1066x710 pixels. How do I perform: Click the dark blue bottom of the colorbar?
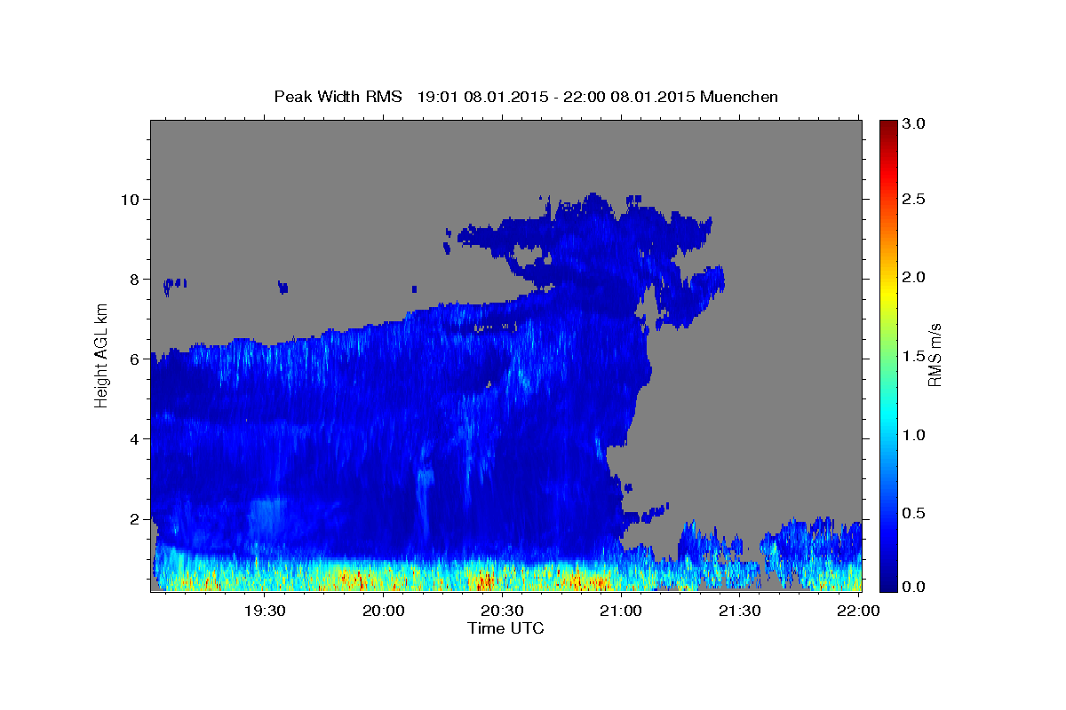[x=887, y=584]
